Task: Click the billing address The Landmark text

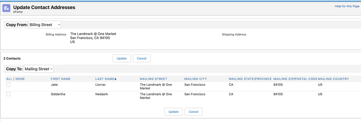Action: tap(93, 34)
